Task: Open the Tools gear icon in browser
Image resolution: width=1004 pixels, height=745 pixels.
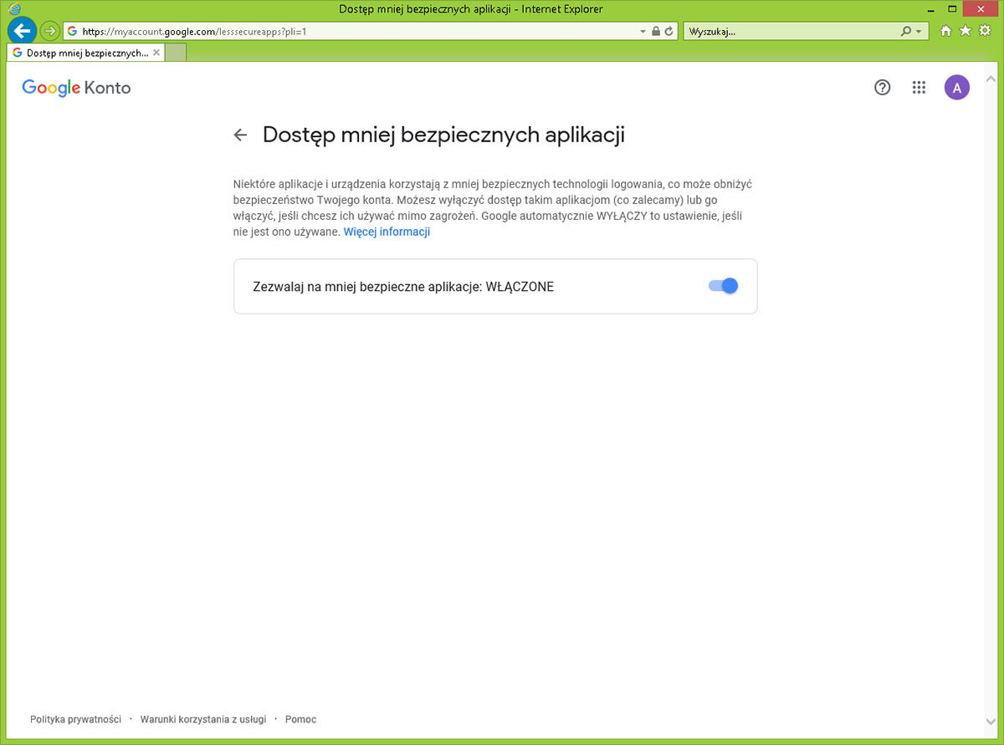Action: click(985, 31)
